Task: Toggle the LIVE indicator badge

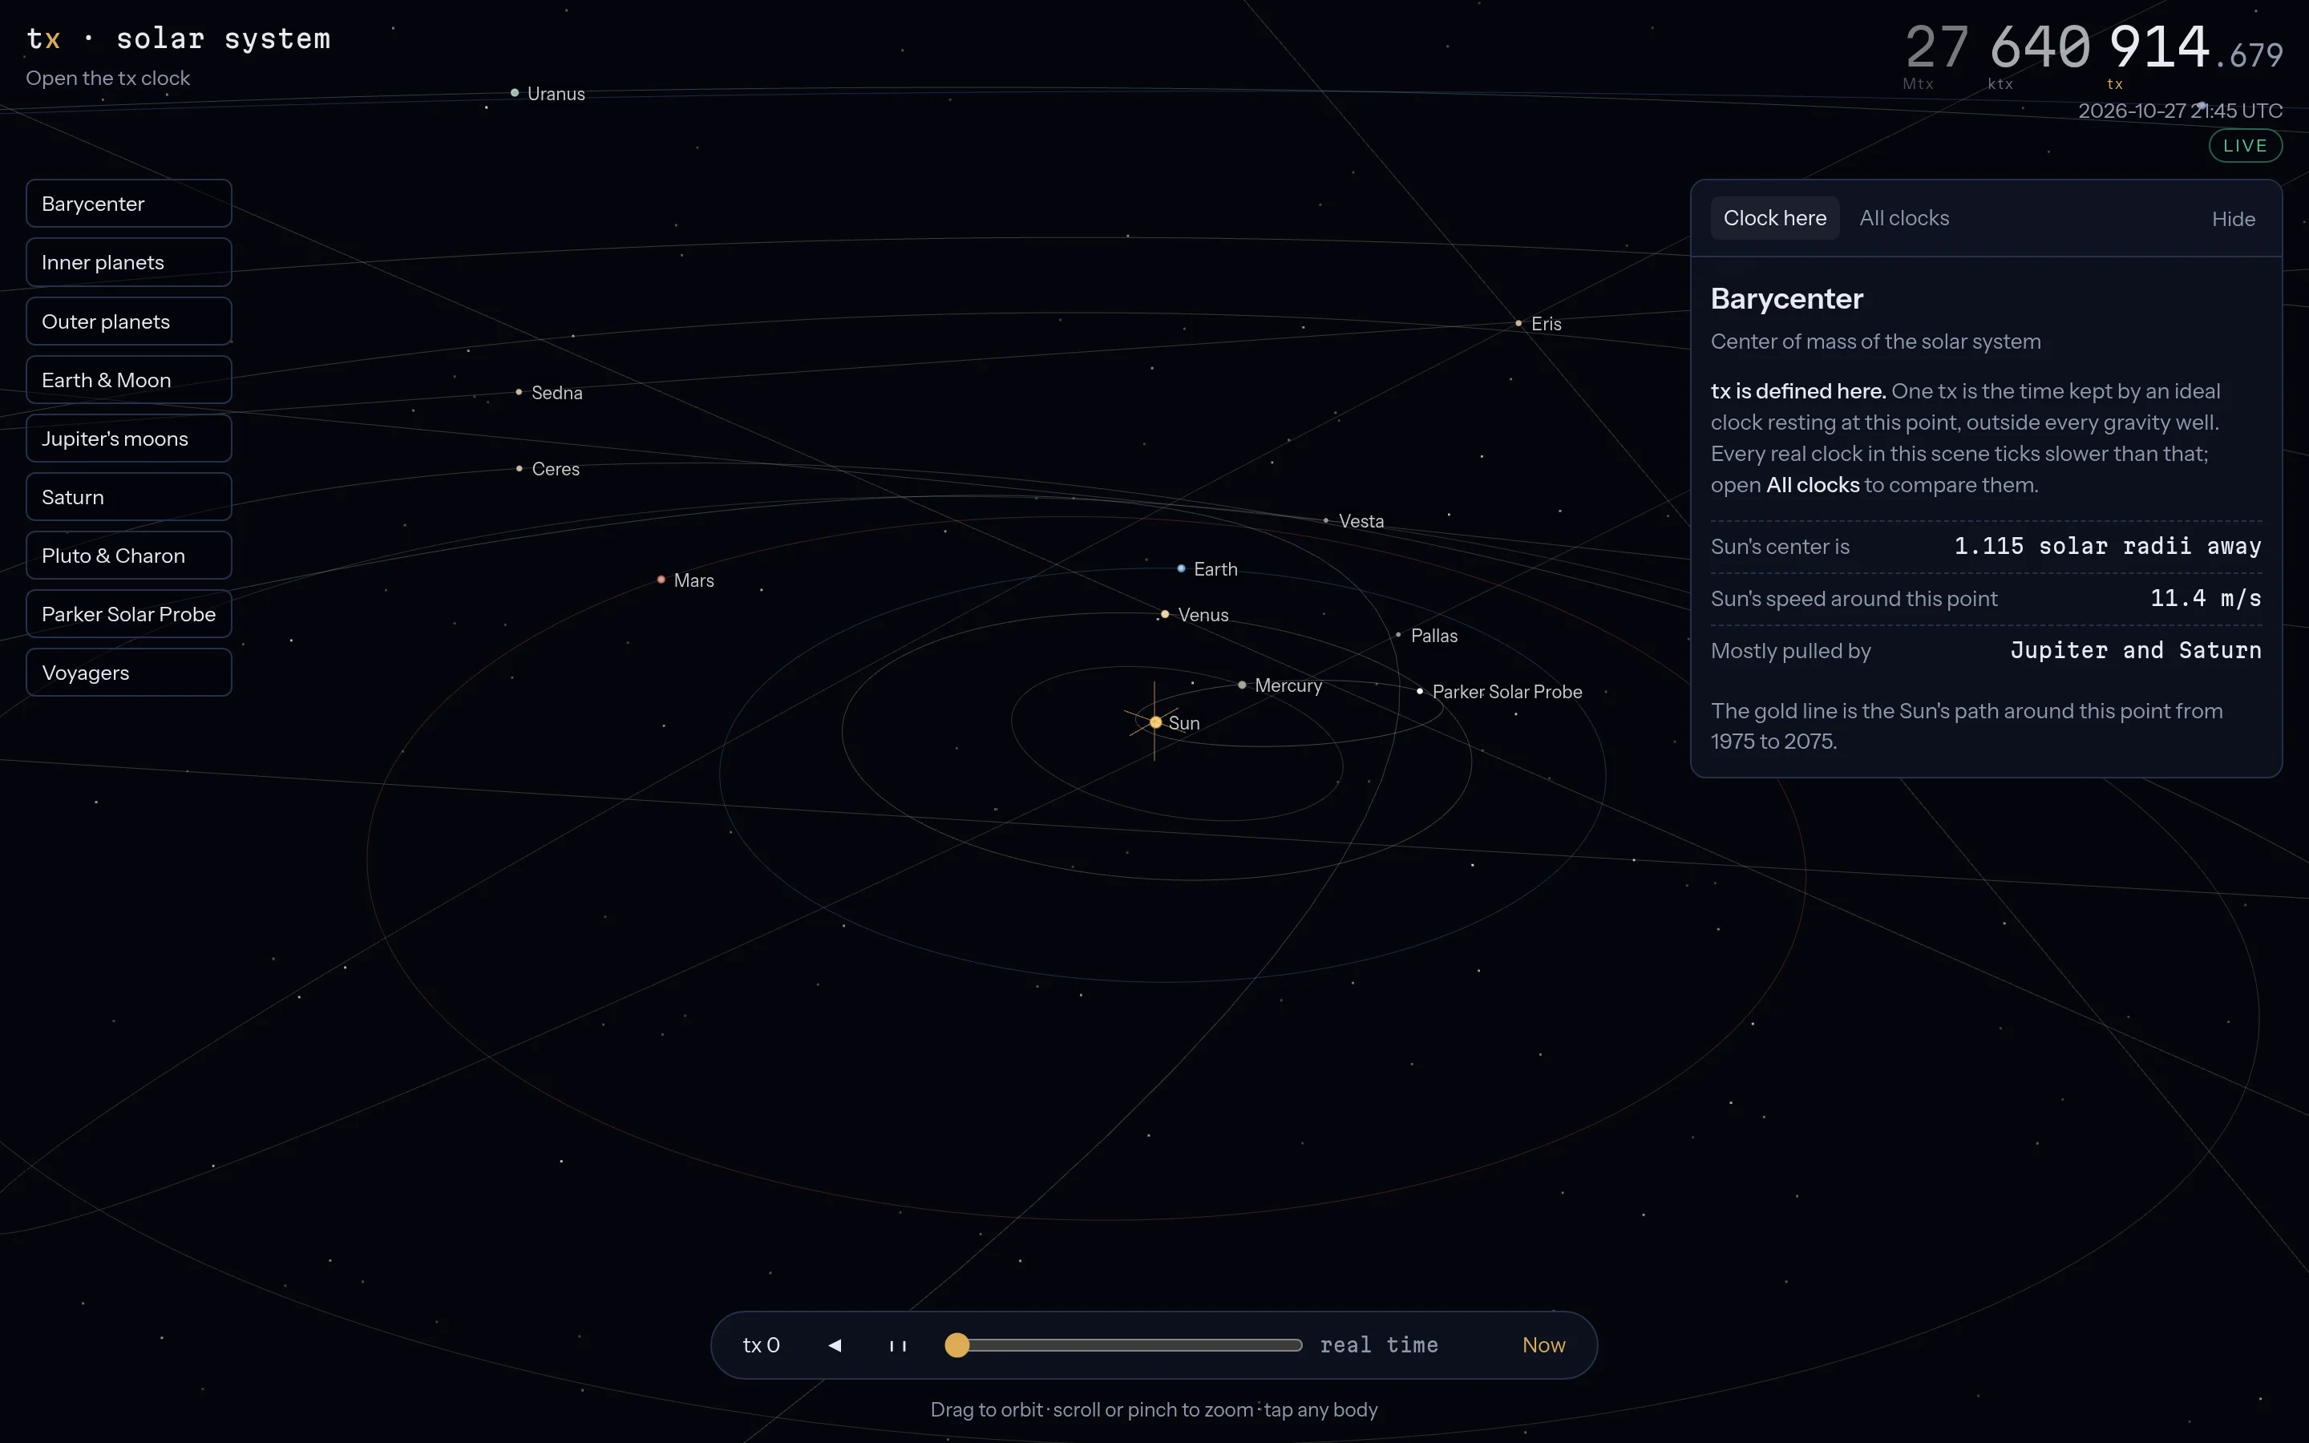Action: [2245, 146]
